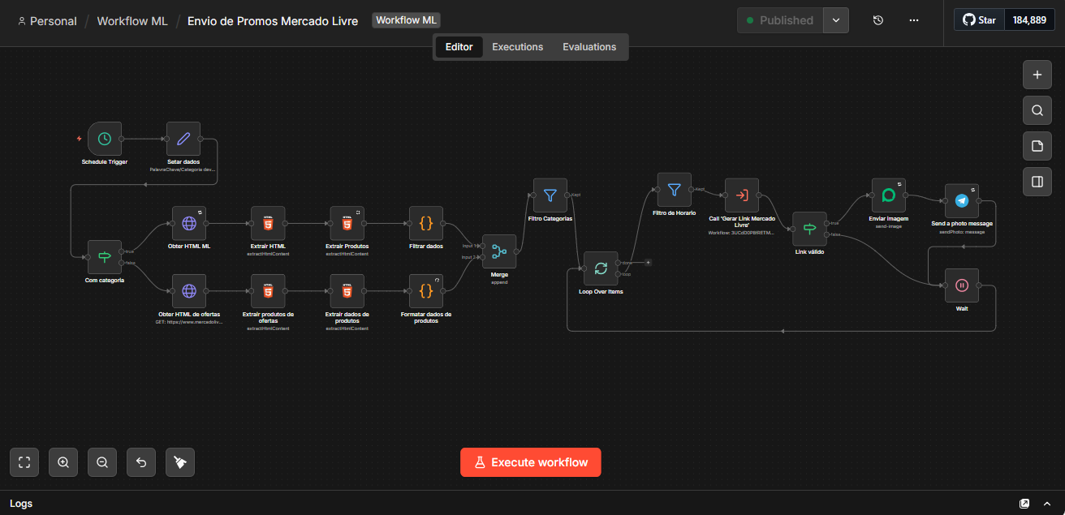The width and height of the screenshot is (1065, 515).
Task: Open Formatar dados de produtos code node
Action: (426, 291)
